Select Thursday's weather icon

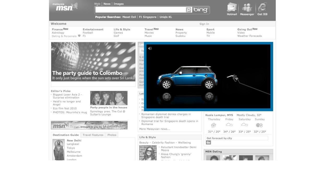(214, 125)
